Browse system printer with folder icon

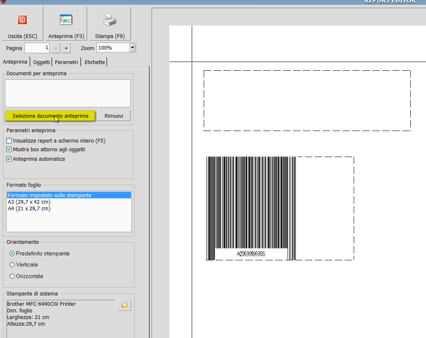click(x=125, y=305)
